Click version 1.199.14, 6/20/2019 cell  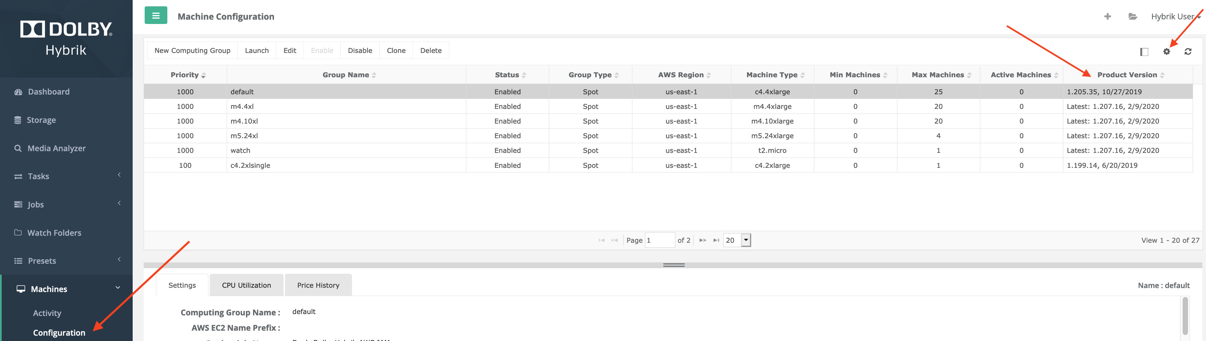(1128, 165)
